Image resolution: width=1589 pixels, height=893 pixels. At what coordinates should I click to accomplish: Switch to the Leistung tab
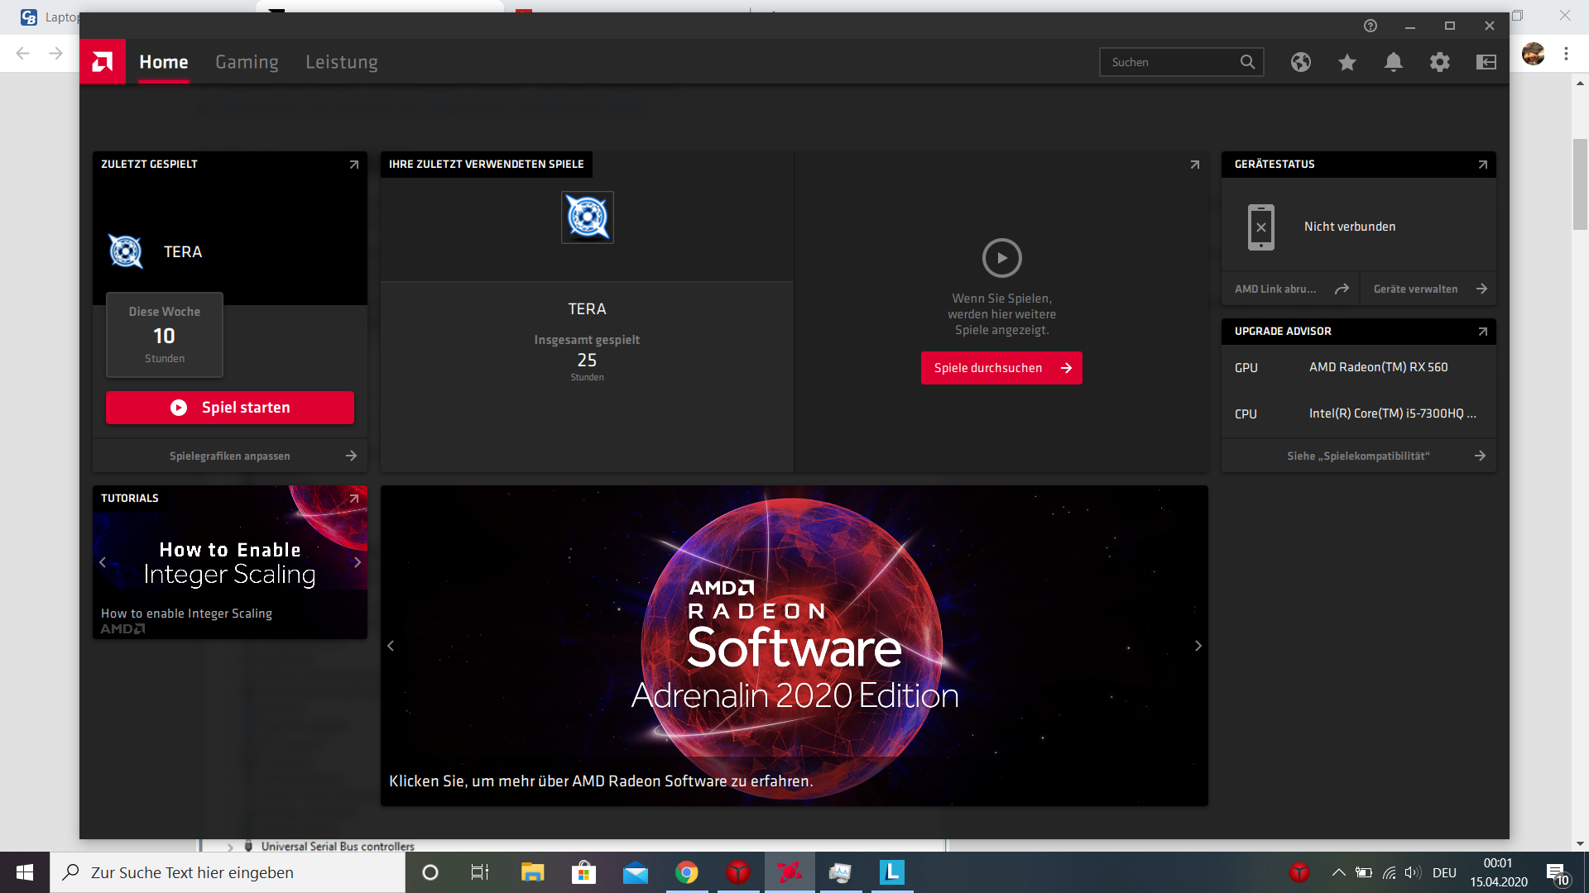click(x=341, y=62)
